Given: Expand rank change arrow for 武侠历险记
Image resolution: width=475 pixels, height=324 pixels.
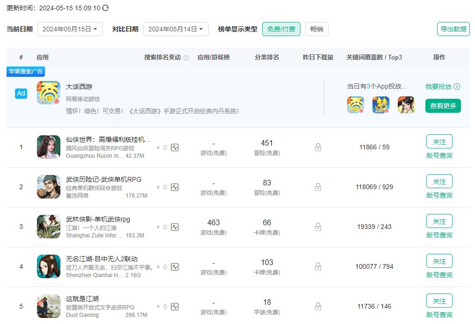Looking at the screenshot, I should point(159,187).
